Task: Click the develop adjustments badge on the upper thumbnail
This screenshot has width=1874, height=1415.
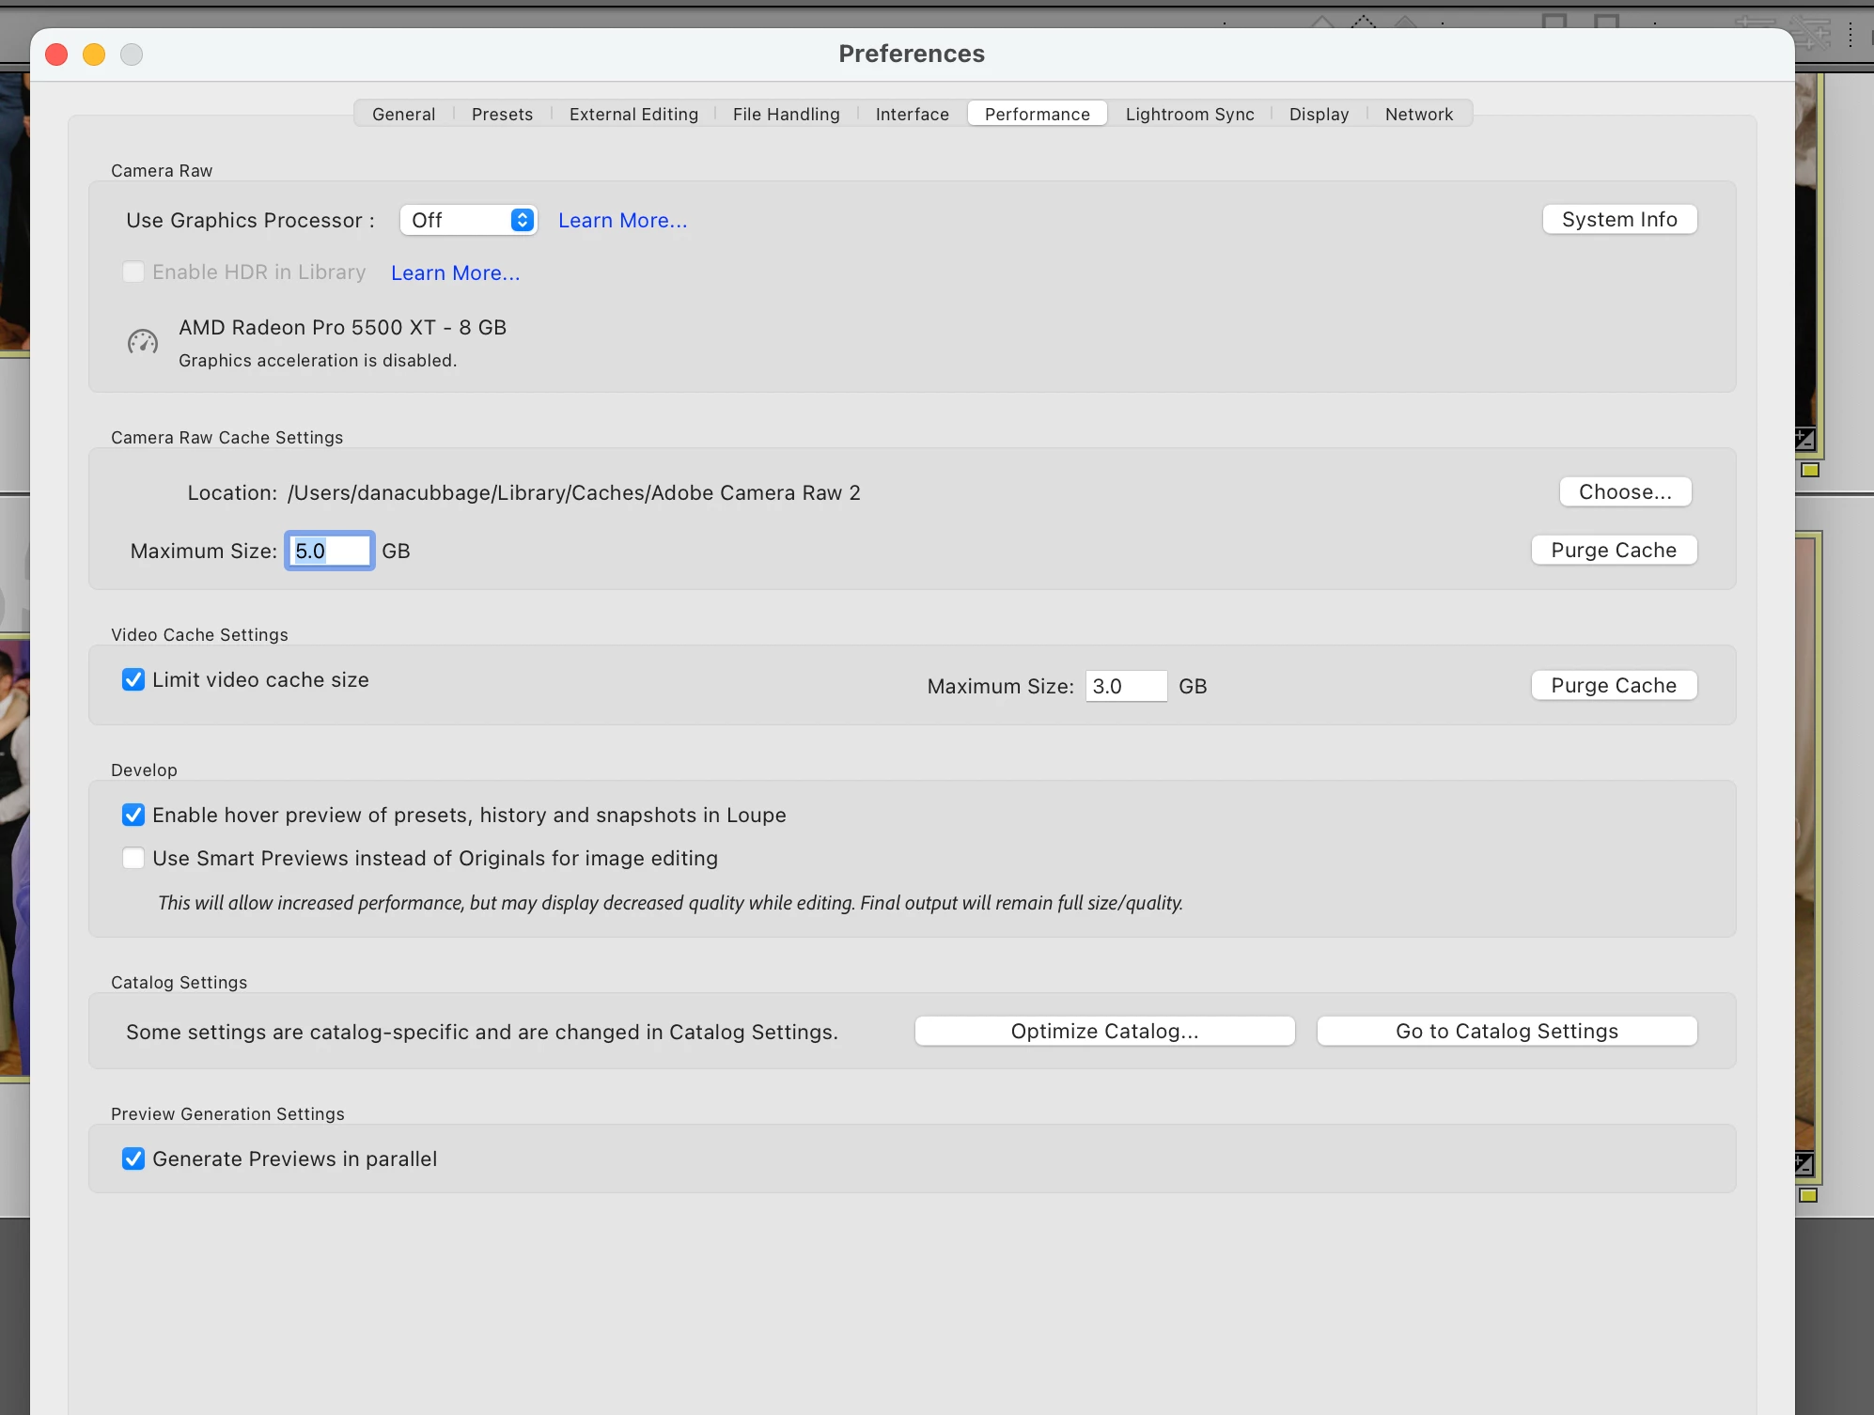Action: coord(1804,439)
